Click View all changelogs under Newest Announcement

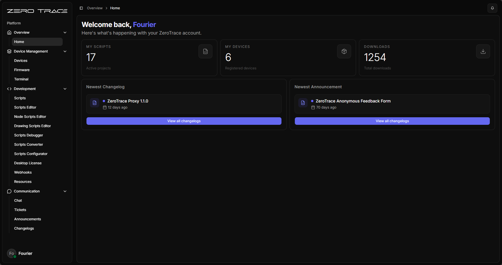tap(392, 121)
